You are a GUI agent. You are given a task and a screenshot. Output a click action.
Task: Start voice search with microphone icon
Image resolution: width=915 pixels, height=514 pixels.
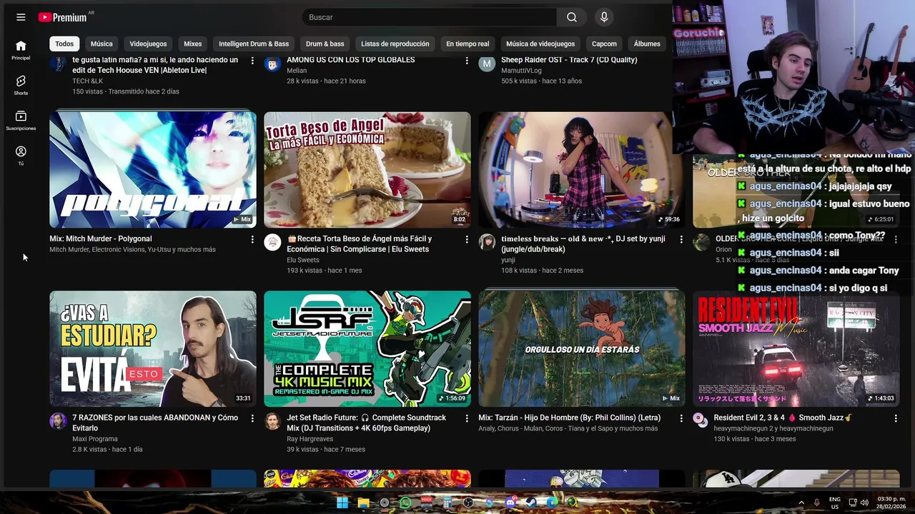(604, 17)
